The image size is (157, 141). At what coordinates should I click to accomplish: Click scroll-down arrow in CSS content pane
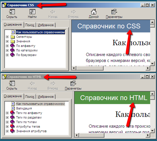(x=152, y=64)
